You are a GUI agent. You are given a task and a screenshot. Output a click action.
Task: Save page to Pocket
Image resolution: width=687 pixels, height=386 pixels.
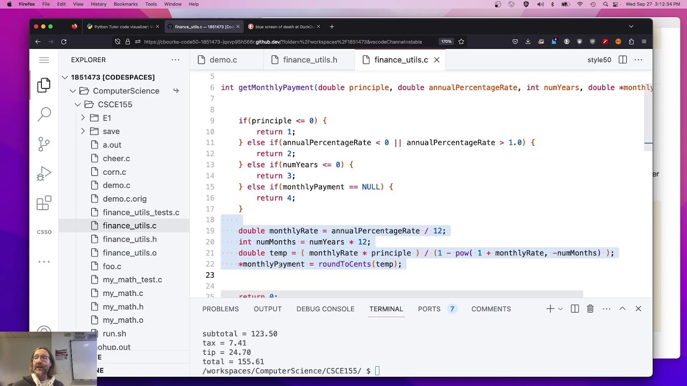pyautogui.click(x=515, y=42)
